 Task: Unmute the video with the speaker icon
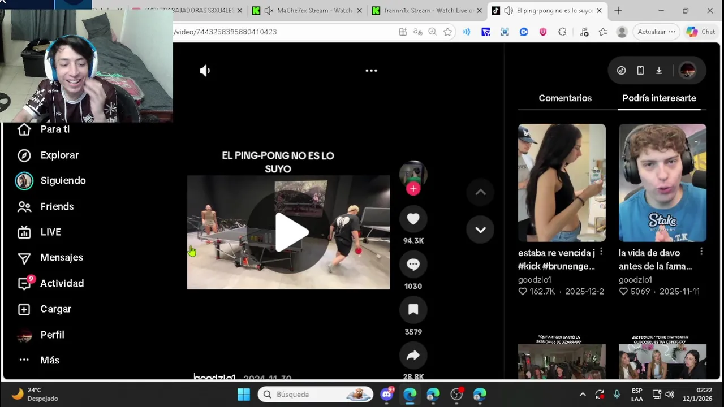205,71
